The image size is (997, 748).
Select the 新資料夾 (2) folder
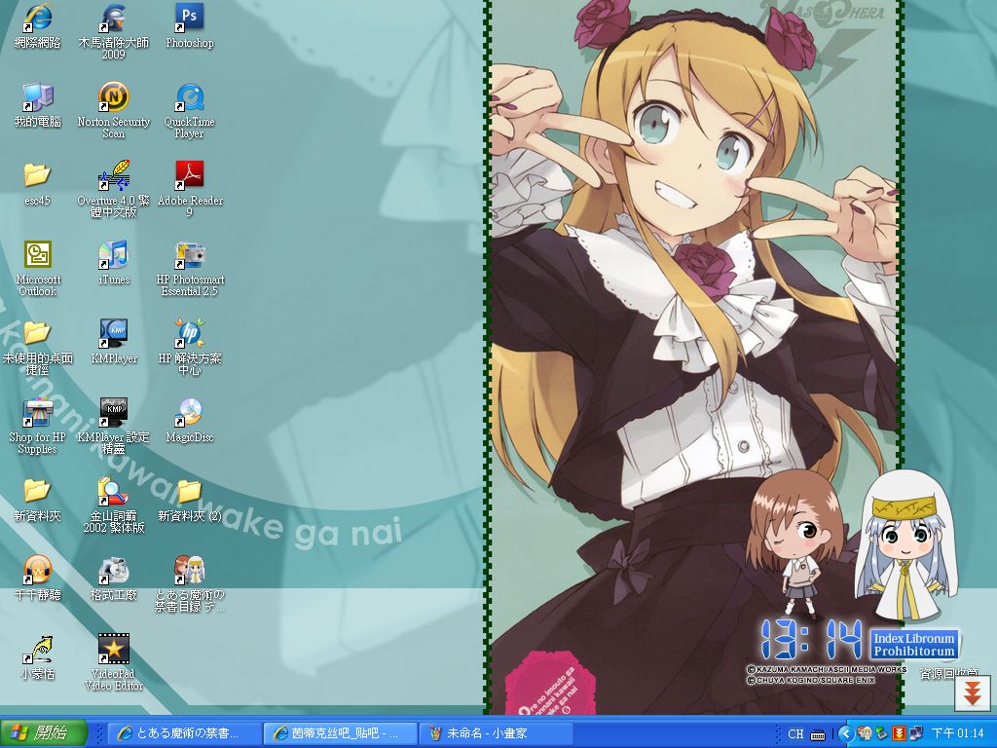(190, 500)
